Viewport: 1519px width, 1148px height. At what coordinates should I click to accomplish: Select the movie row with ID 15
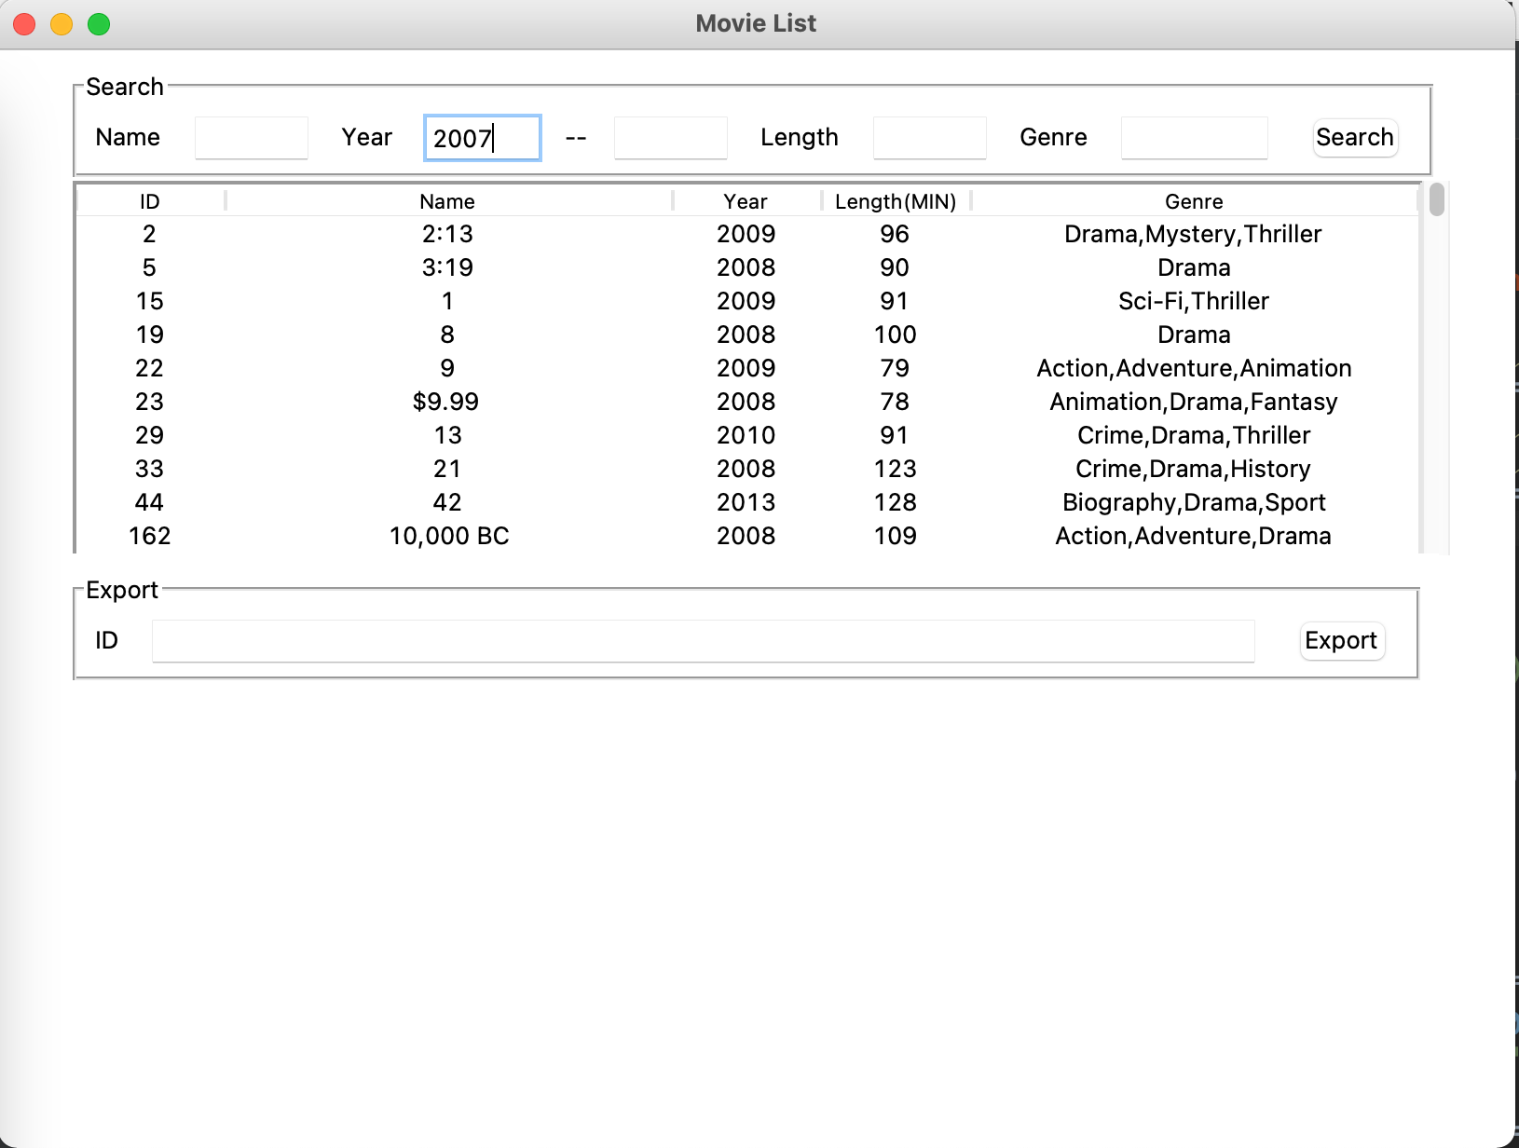coord(747,301)
